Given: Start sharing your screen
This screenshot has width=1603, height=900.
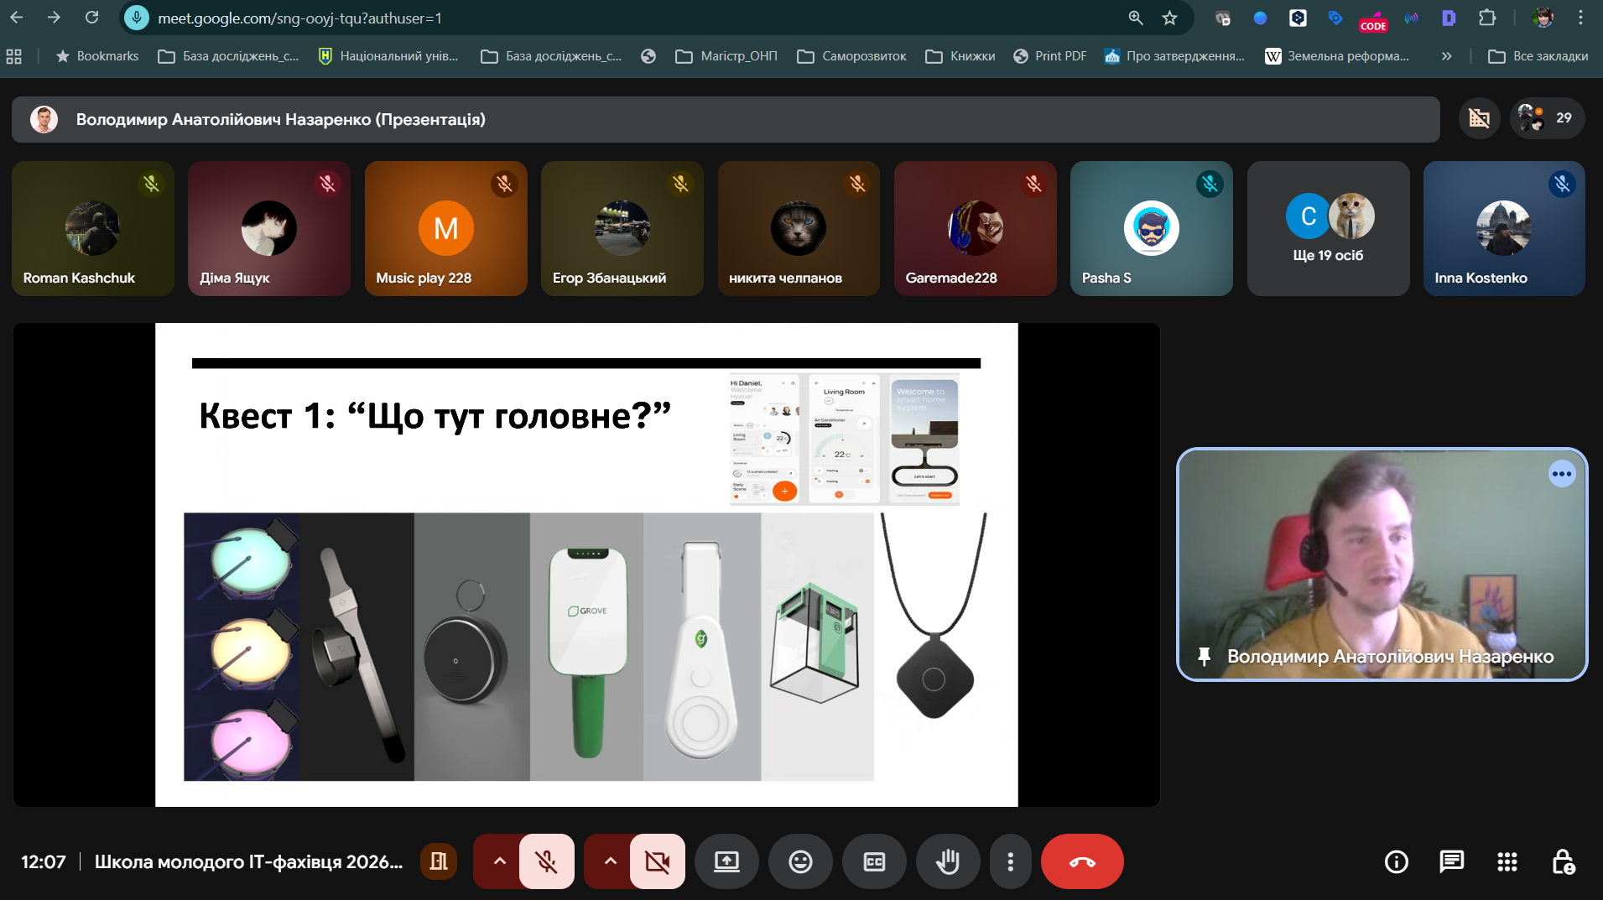Looking at the screenshot, I should click(726, 861).
